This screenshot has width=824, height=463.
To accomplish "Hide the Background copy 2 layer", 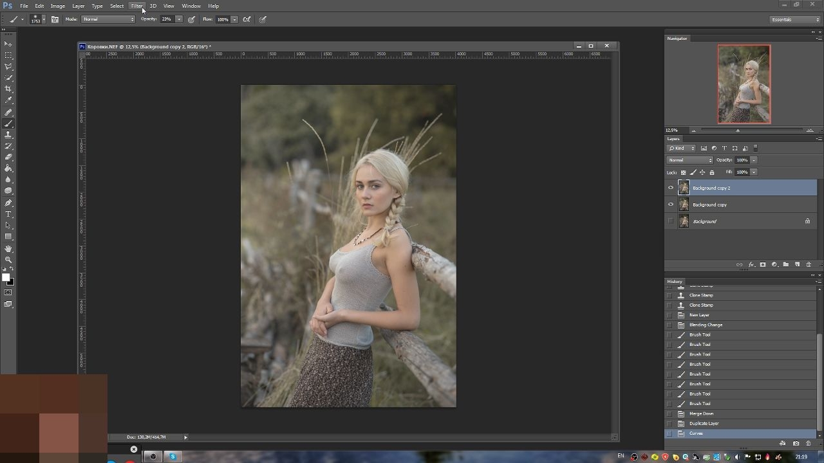I will 671,188.
